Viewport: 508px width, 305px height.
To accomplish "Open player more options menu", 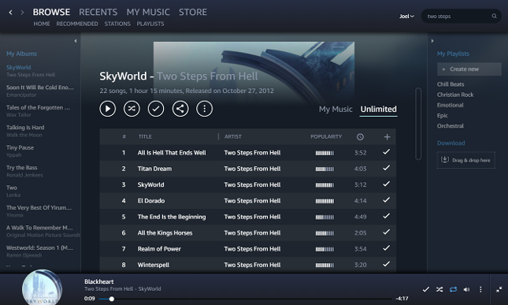I will click(x=480, y=289).
